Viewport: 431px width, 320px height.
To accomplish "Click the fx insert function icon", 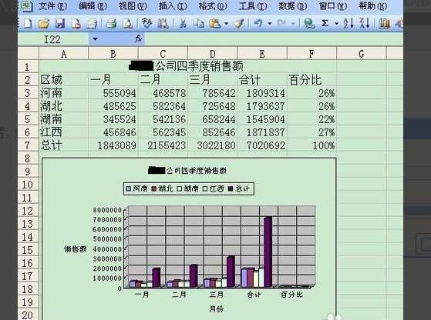I will click(x=138, y=39).
